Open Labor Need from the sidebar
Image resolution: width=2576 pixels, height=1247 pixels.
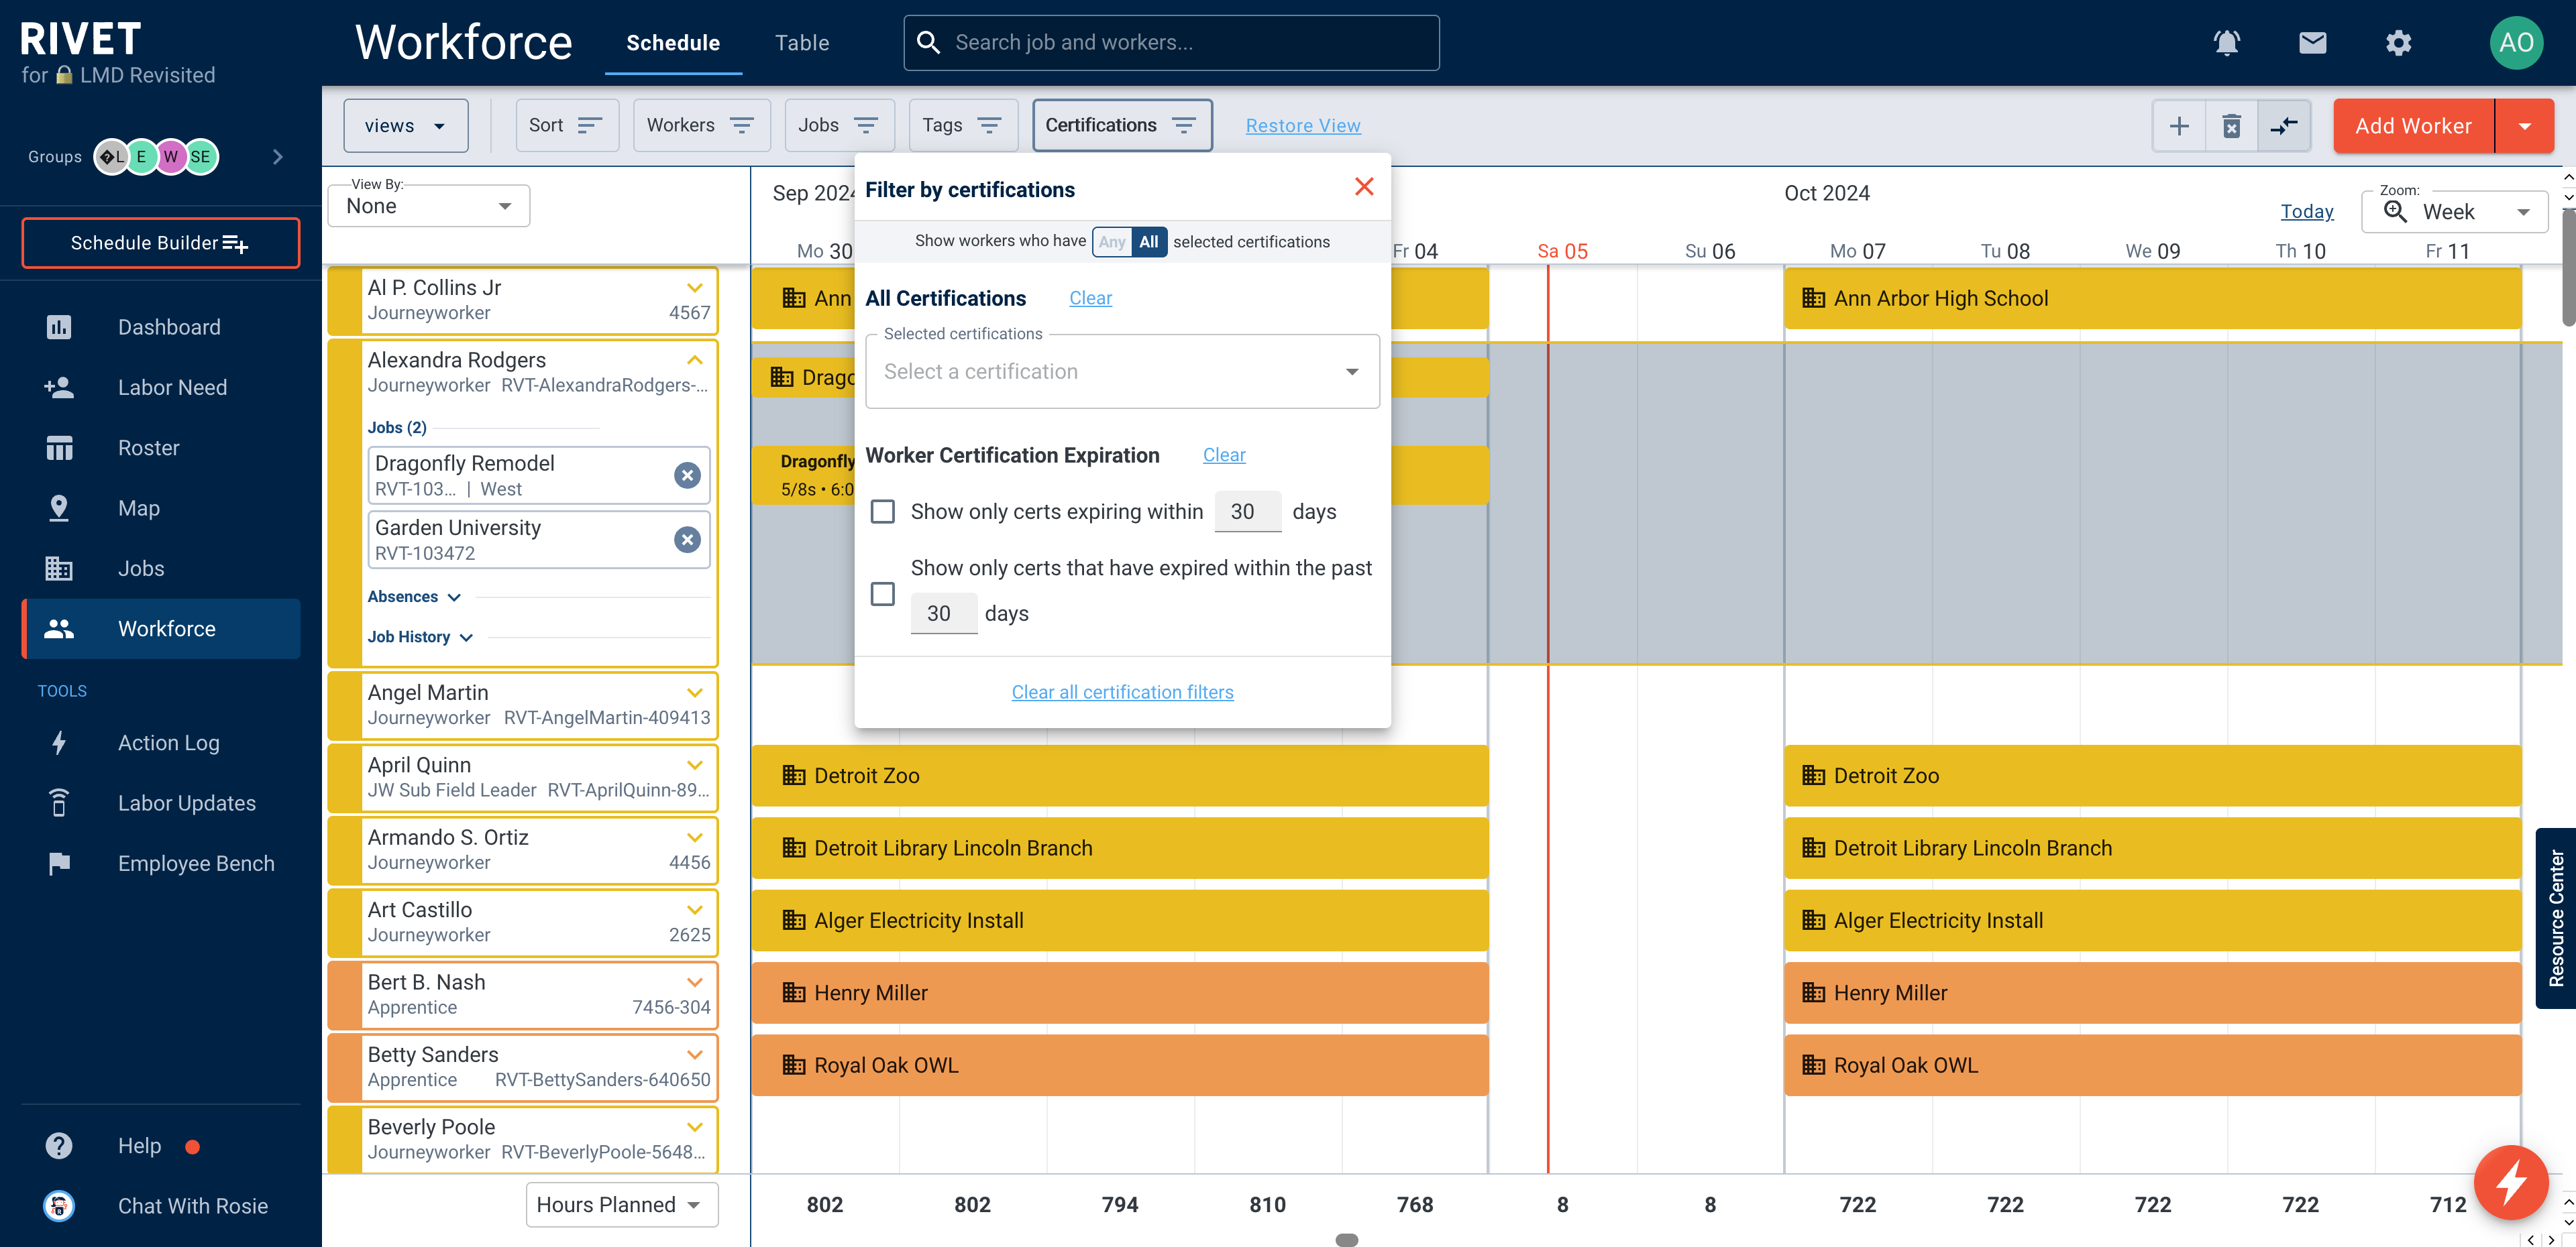point(160,388)
